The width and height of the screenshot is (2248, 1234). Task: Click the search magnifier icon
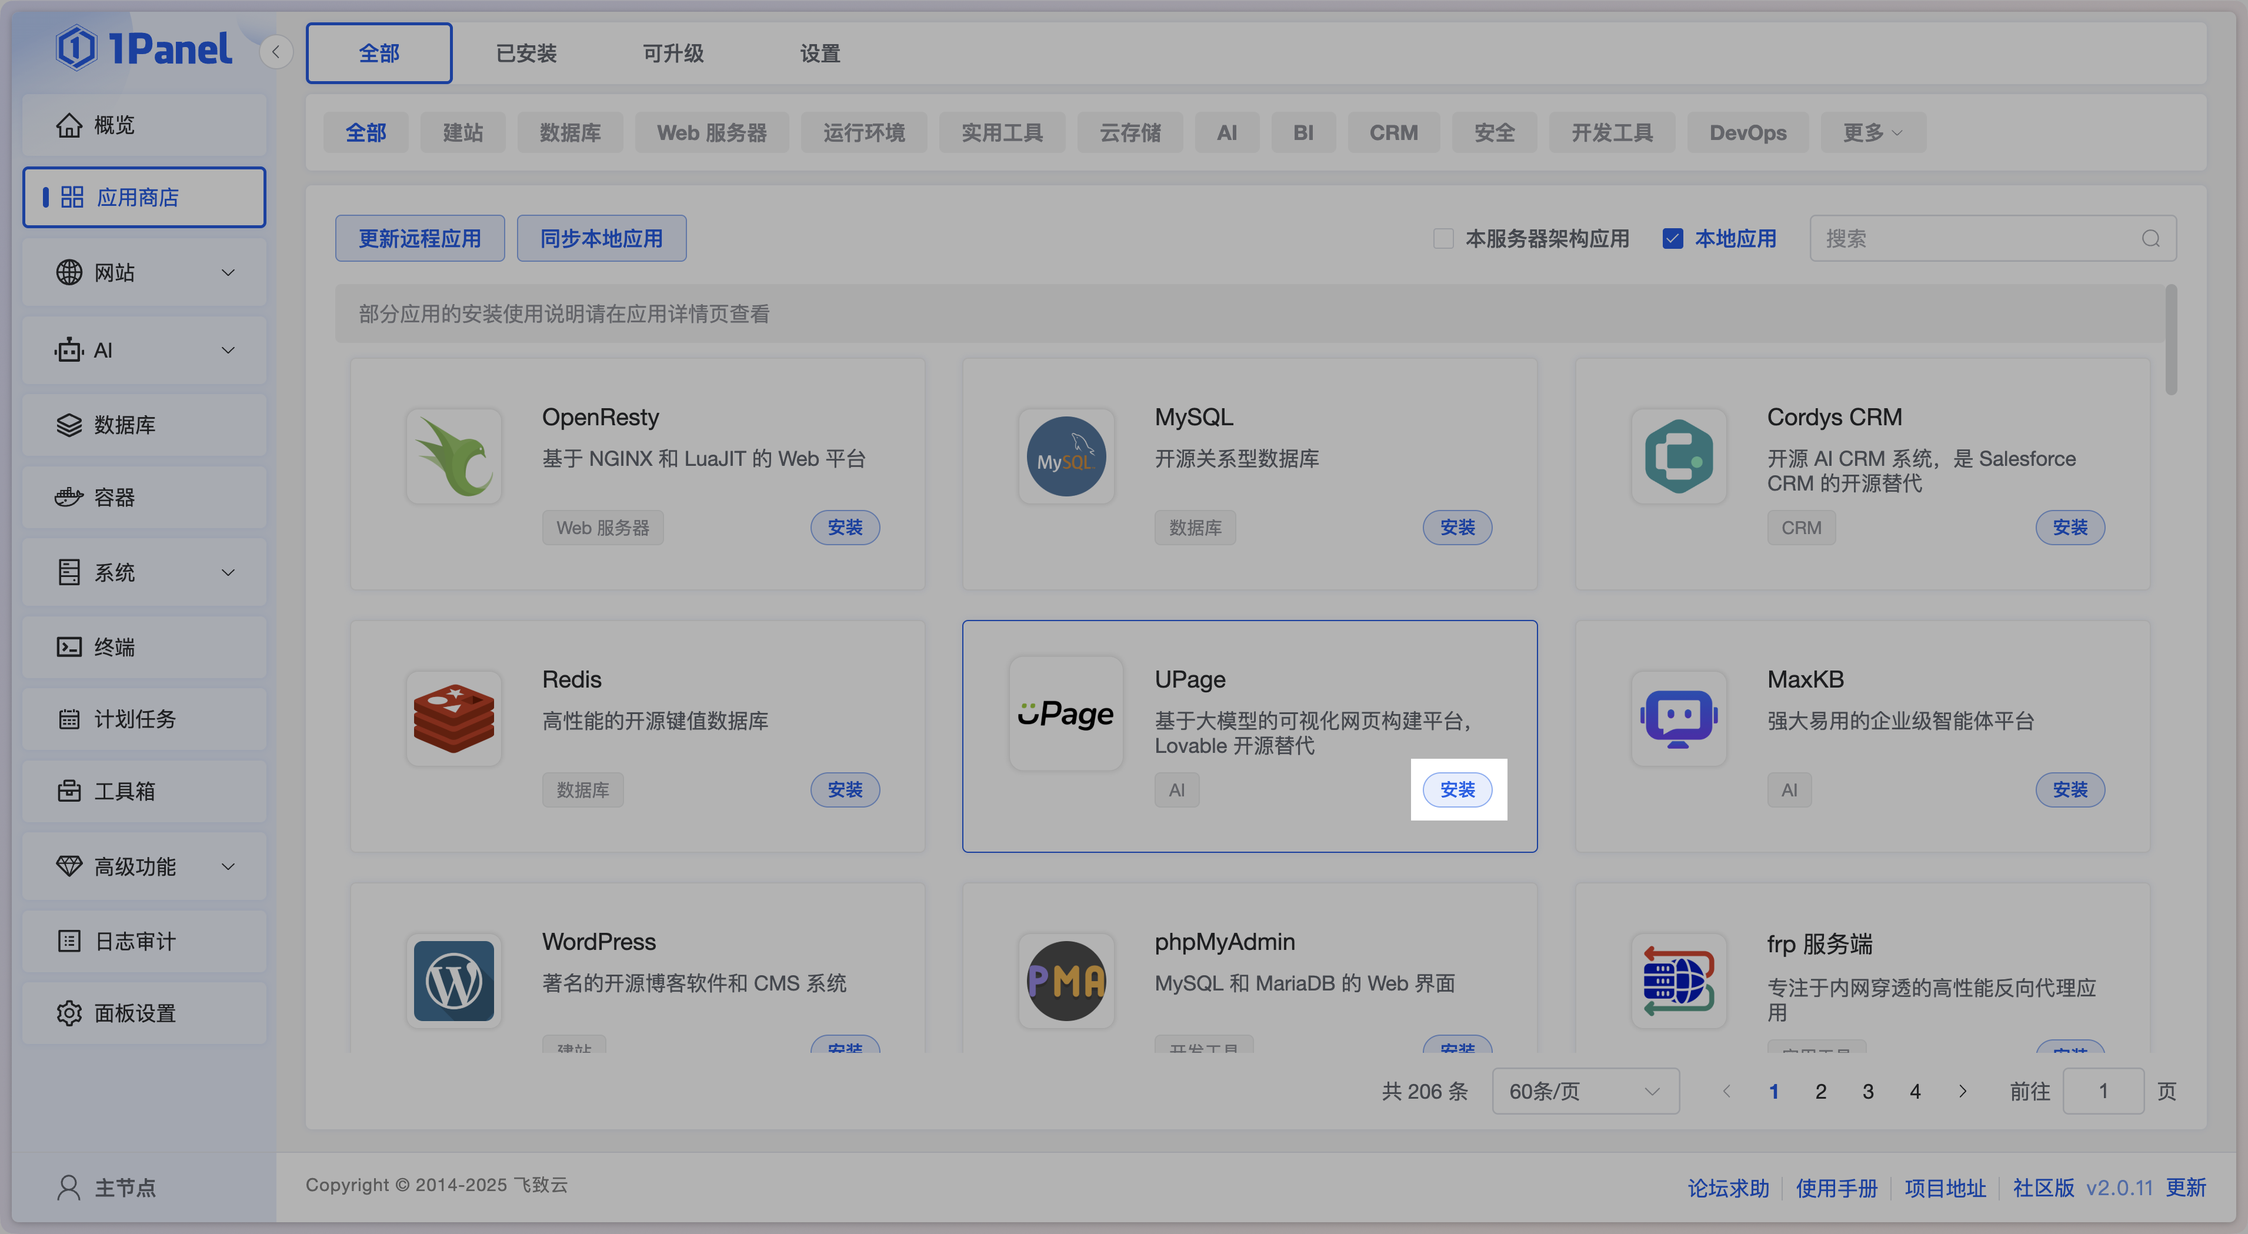2150,238
